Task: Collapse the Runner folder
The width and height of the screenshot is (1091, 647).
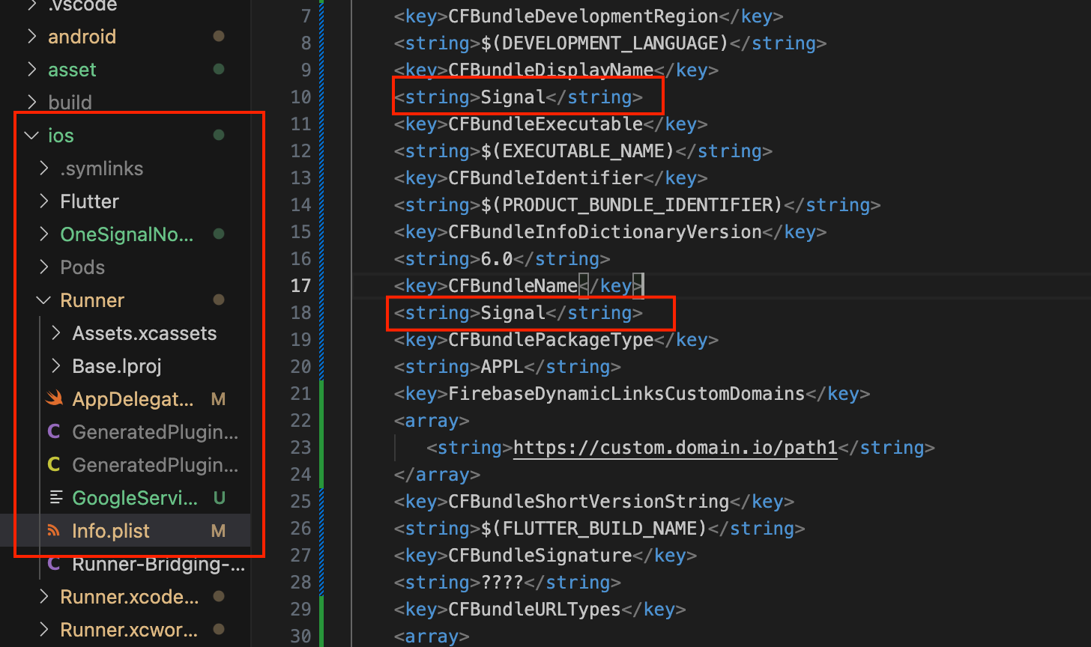Action: coord(43,300)
